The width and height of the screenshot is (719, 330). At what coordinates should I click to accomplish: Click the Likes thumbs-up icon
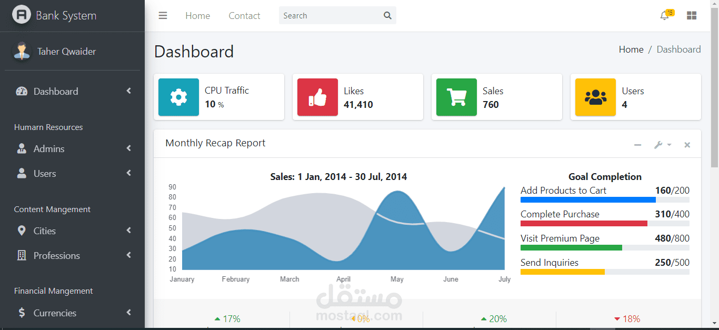tap(317, 97)
